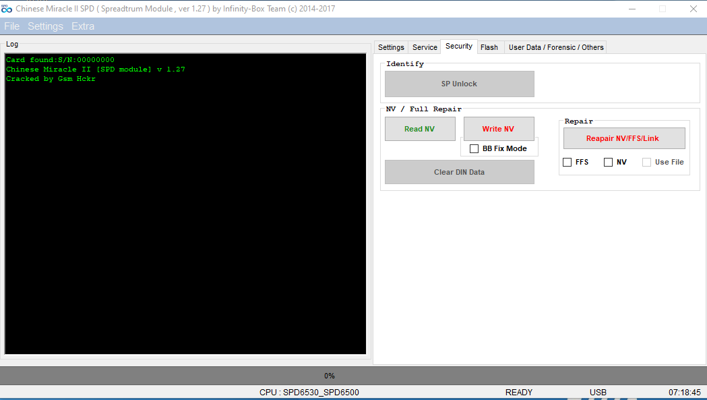Toggle the Use File checkbox
Viewport: 707px width, 400px height.
tap(646, 162)
